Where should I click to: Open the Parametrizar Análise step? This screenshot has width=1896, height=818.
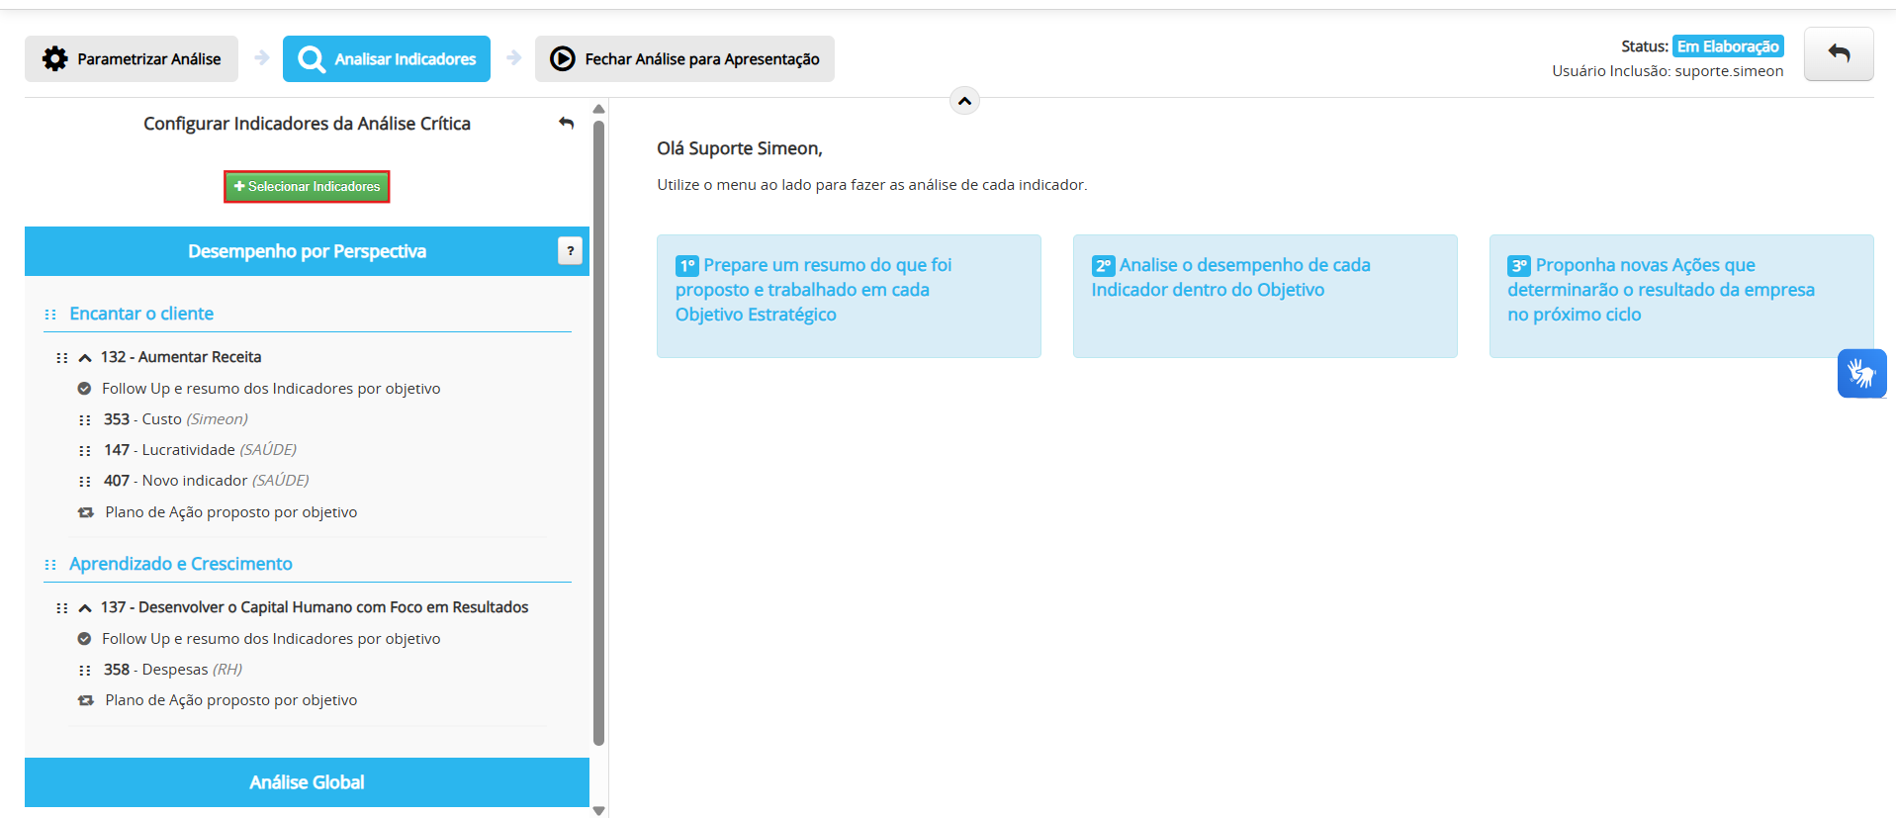[132, 59]
